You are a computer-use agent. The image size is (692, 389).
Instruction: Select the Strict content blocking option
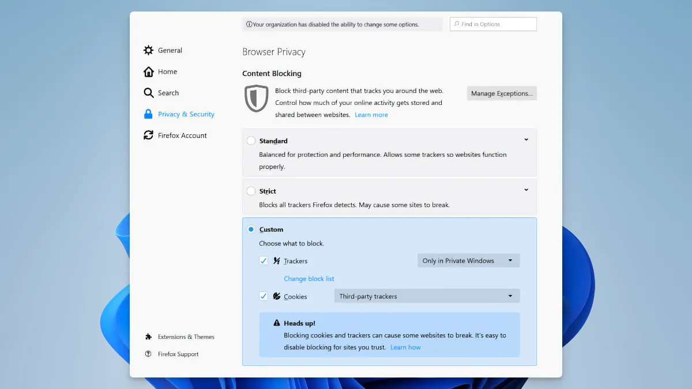[251, 191]
